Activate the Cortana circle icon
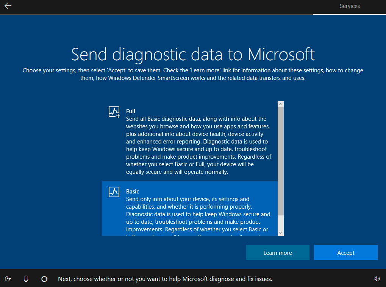The width and height of the screenshot is (386, 287). [x=44, y=279]
